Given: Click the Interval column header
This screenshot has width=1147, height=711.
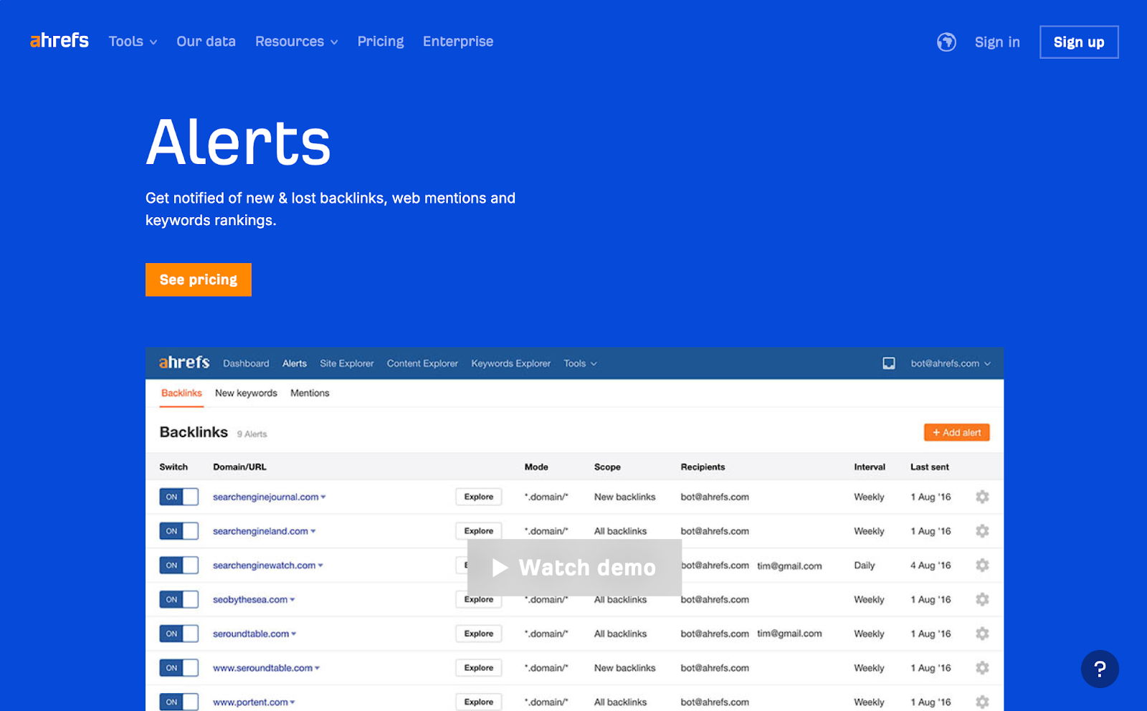Looking at the screenshot, I should pyautogui.click(x=870, y=467).
